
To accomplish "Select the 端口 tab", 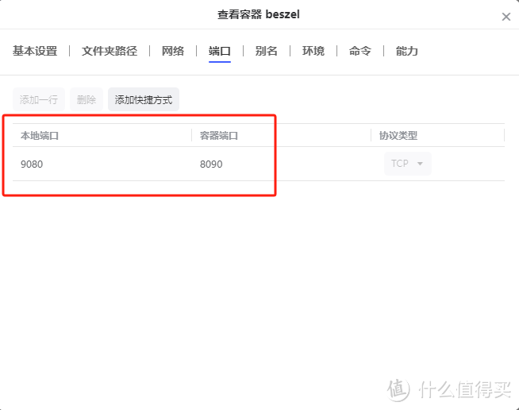I will [x=220, y=51].
